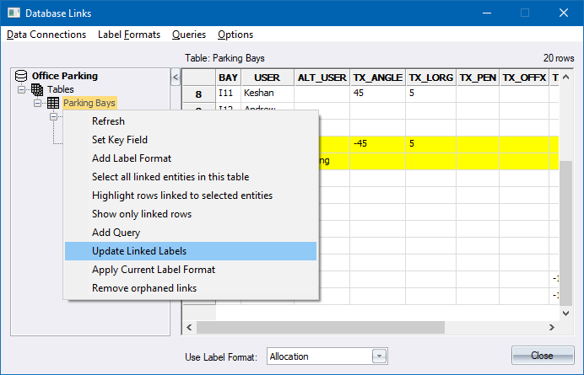This screenshot has height=375, width=584.
Task: Click Add Label Format menu entry
Action: pos(132,158)
